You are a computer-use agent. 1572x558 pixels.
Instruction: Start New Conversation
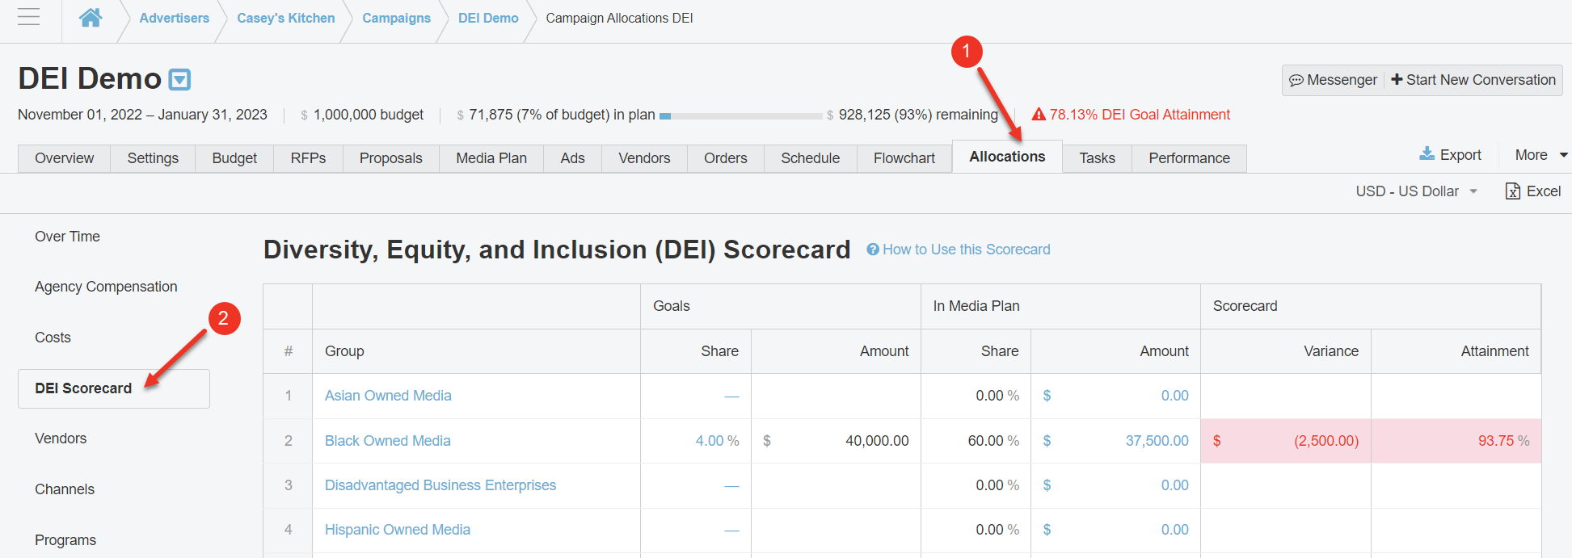point(1473,80)
